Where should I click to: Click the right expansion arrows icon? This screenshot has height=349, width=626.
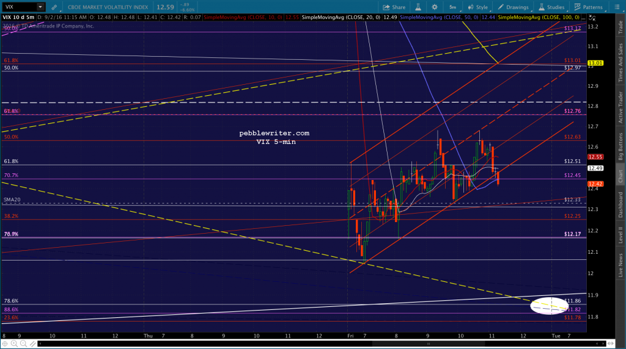point(611,344)
